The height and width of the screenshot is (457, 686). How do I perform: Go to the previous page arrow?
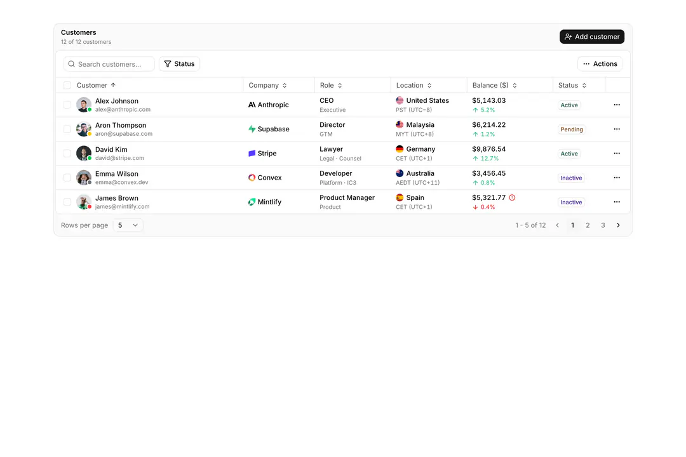pos(558,225)
